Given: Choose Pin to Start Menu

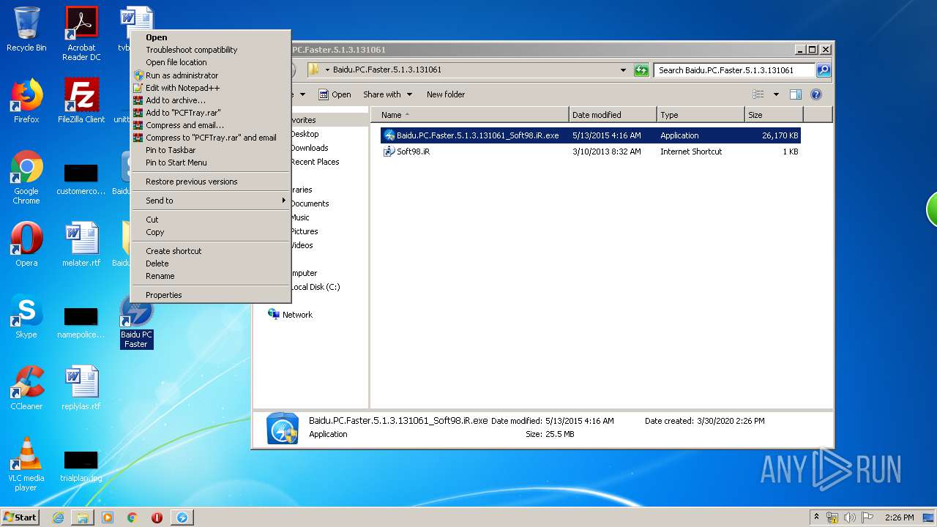Looking at the screenshot, I should click(x=211, y=162).
